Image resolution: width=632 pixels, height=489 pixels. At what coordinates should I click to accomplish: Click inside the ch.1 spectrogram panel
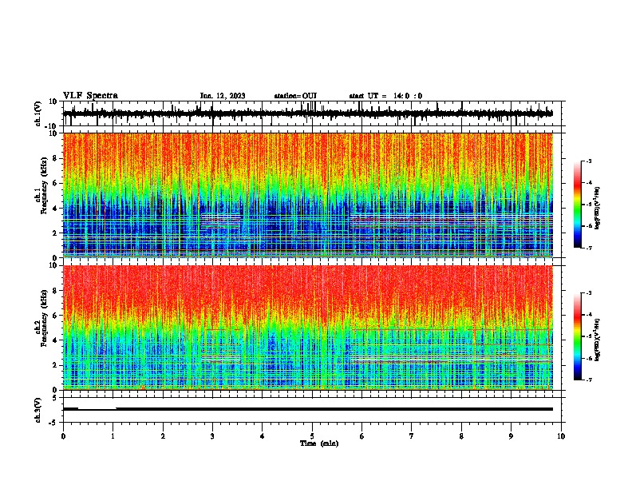[x=308, y=195]
